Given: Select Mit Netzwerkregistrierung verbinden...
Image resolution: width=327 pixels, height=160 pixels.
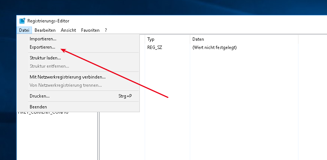Looking at the screenshot, I should pyautogui.click(x=78, y=77).
